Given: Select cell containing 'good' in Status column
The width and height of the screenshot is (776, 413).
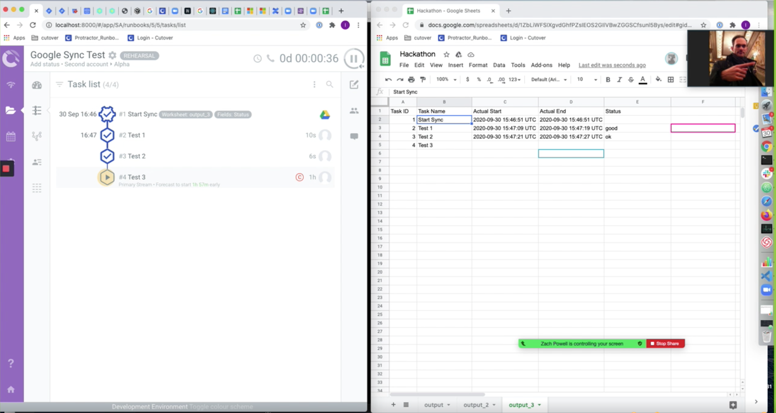Looking at the screenshot, I should point(637,128).
